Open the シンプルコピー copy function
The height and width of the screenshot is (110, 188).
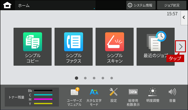tap(33, 47)
